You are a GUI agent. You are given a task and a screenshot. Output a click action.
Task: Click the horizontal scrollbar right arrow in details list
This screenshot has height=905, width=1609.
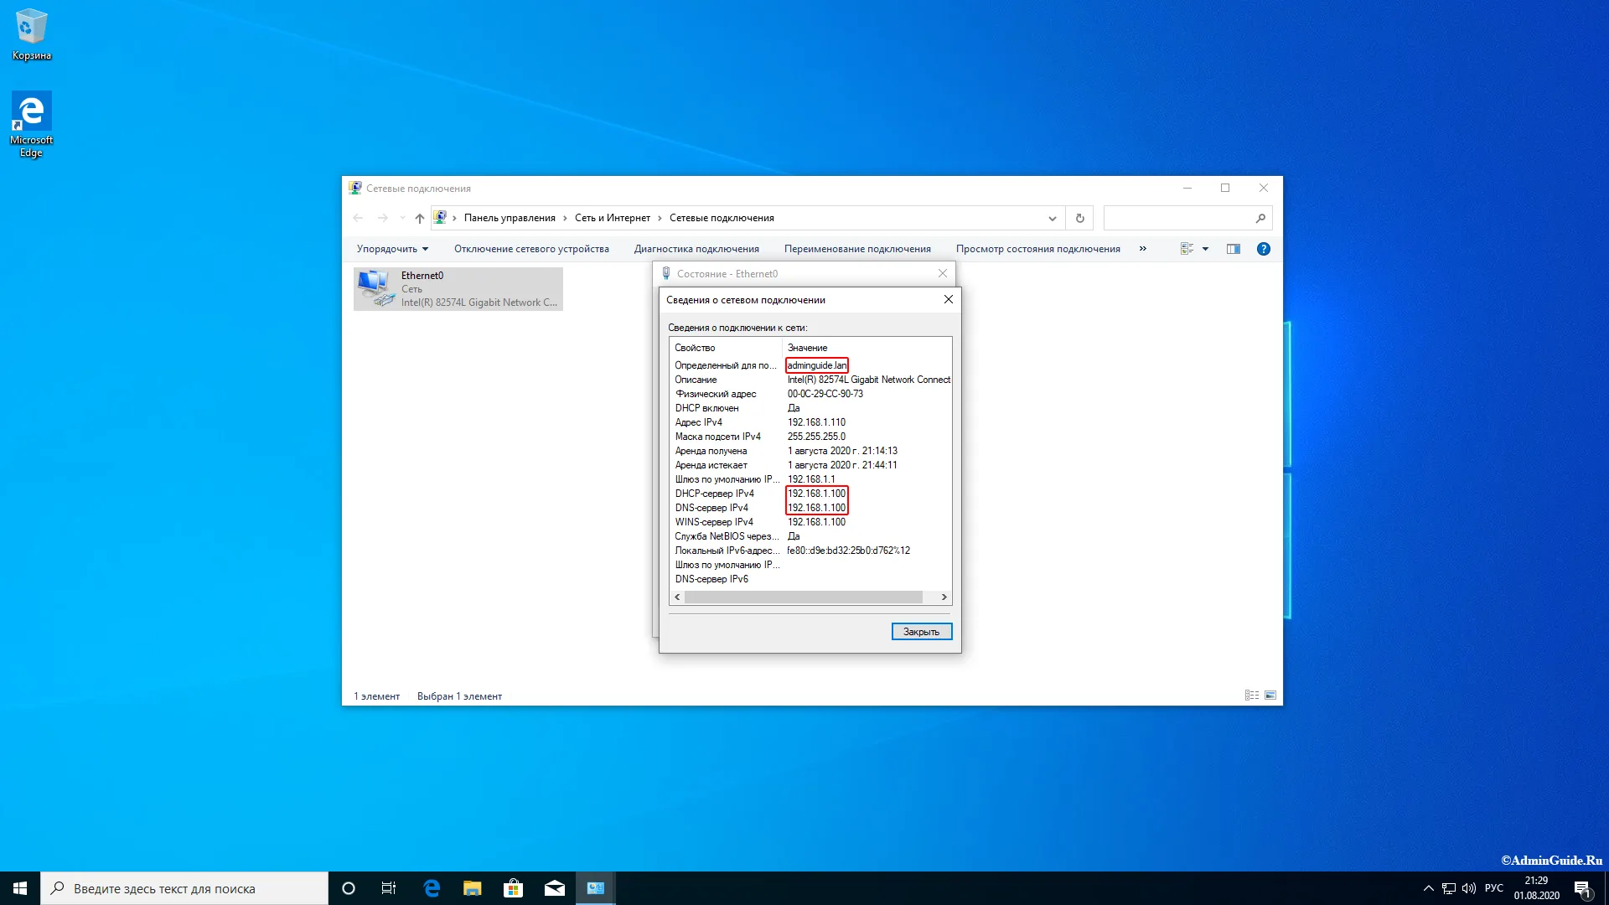[944, 597]
